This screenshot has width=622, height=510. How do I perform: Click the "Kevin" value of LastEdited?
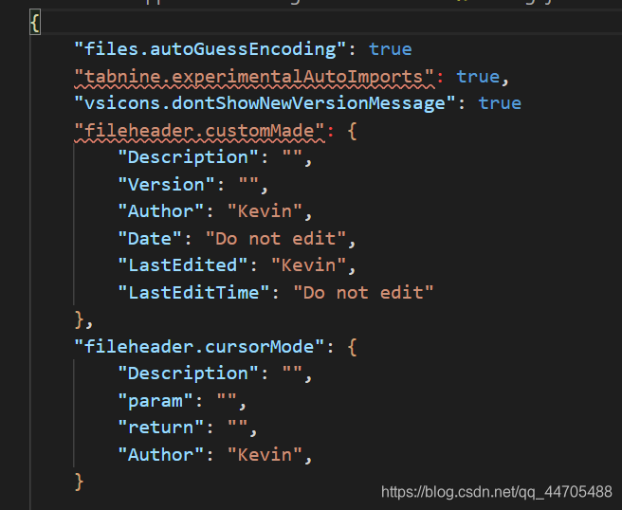[x=308, y=265]
